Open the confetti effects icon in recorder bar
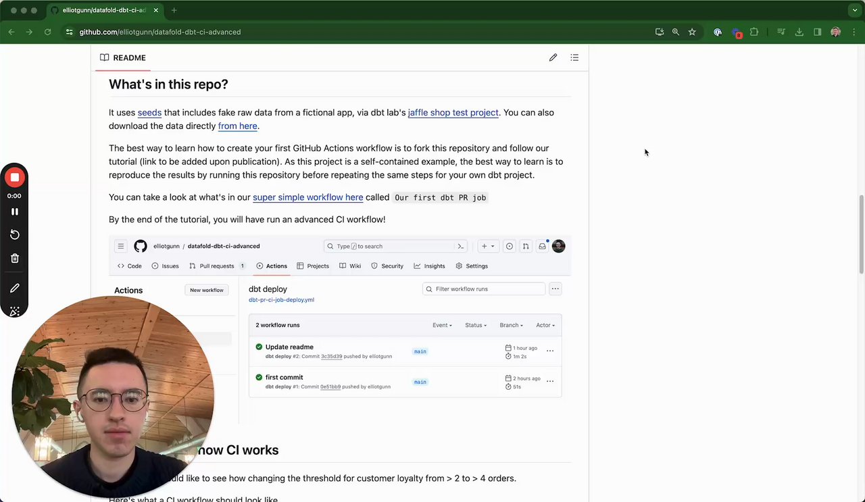Viewport: 865px width, 502px height. 14,311
